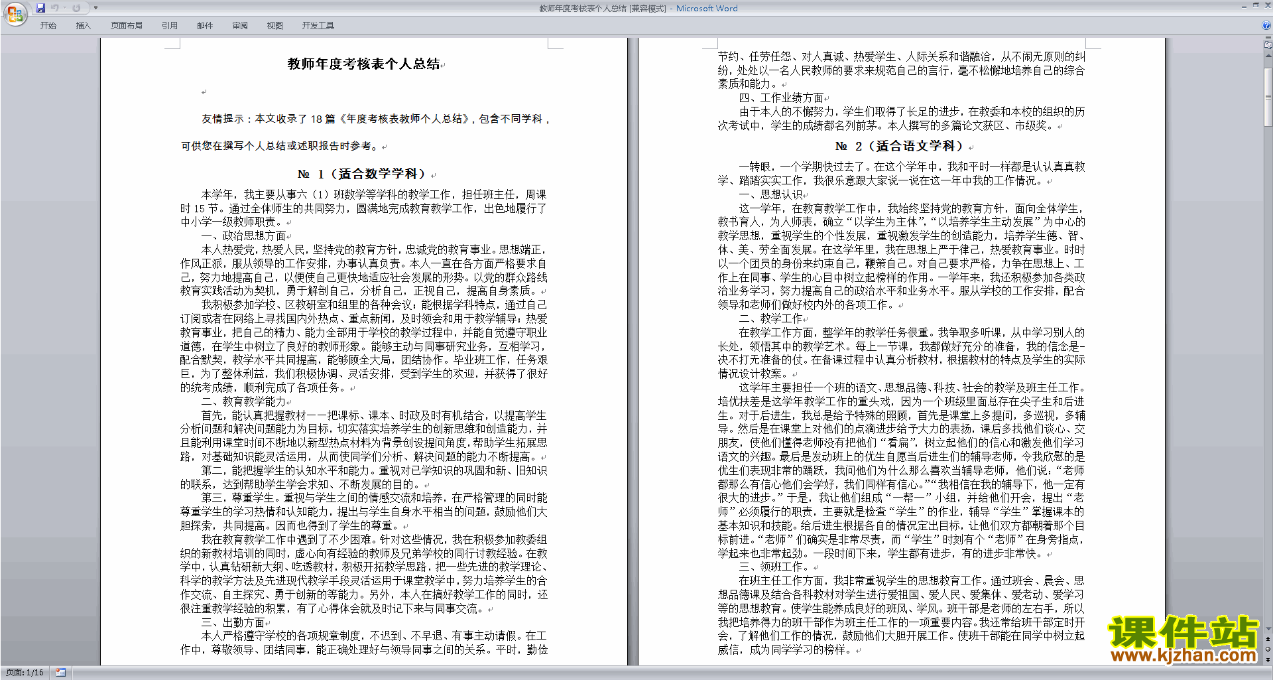Toggle the ruler with the View Ruler icon

(x=1268, y=46)
